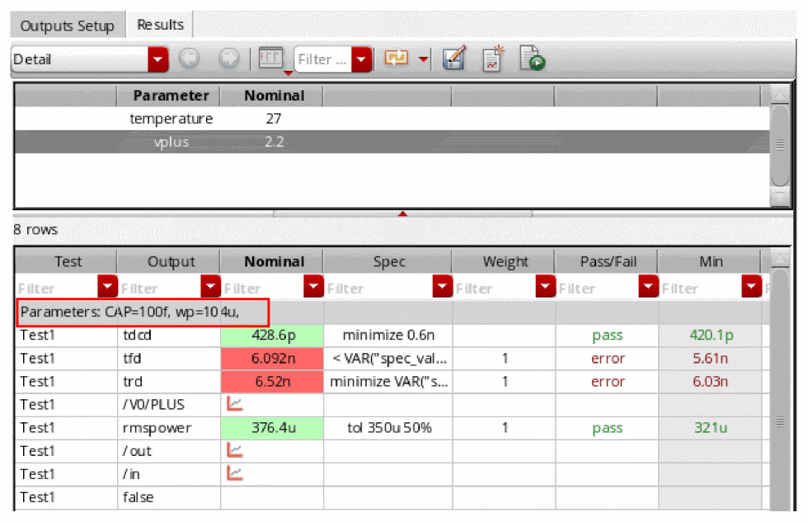Switch to the Outputs Setup tab
Image resolution: width=808 pixels, height=522 pixels.
[x=67, y=26]
